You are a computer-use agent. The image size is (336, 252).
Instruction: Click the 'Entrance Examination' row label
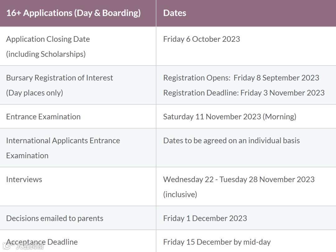43,117
